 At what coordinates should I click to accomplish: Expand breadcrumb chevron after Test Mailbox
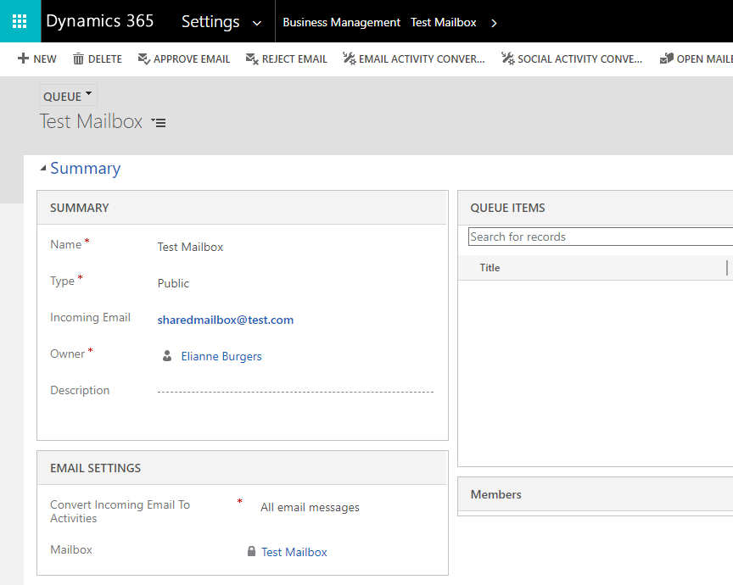[494, 23]
